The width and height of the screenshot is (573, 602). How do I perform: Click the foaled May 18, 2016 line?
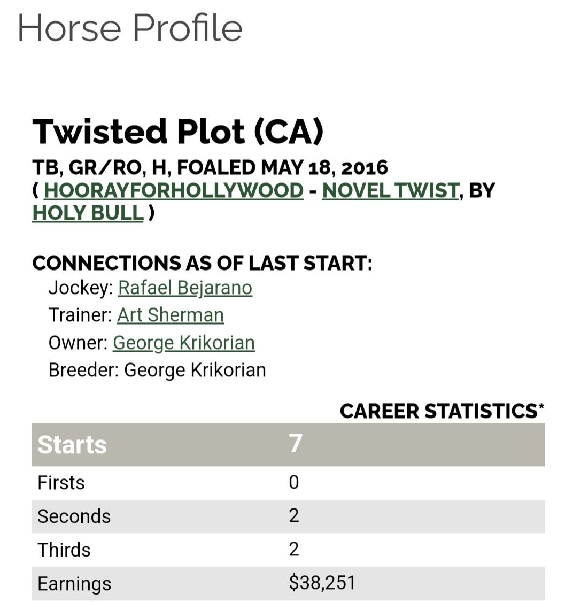coord(210,167)
